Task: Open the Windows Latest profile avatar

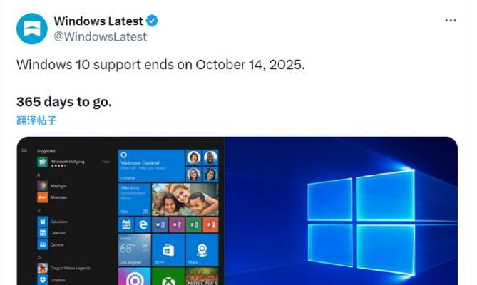Action: (x=32, y=28)
